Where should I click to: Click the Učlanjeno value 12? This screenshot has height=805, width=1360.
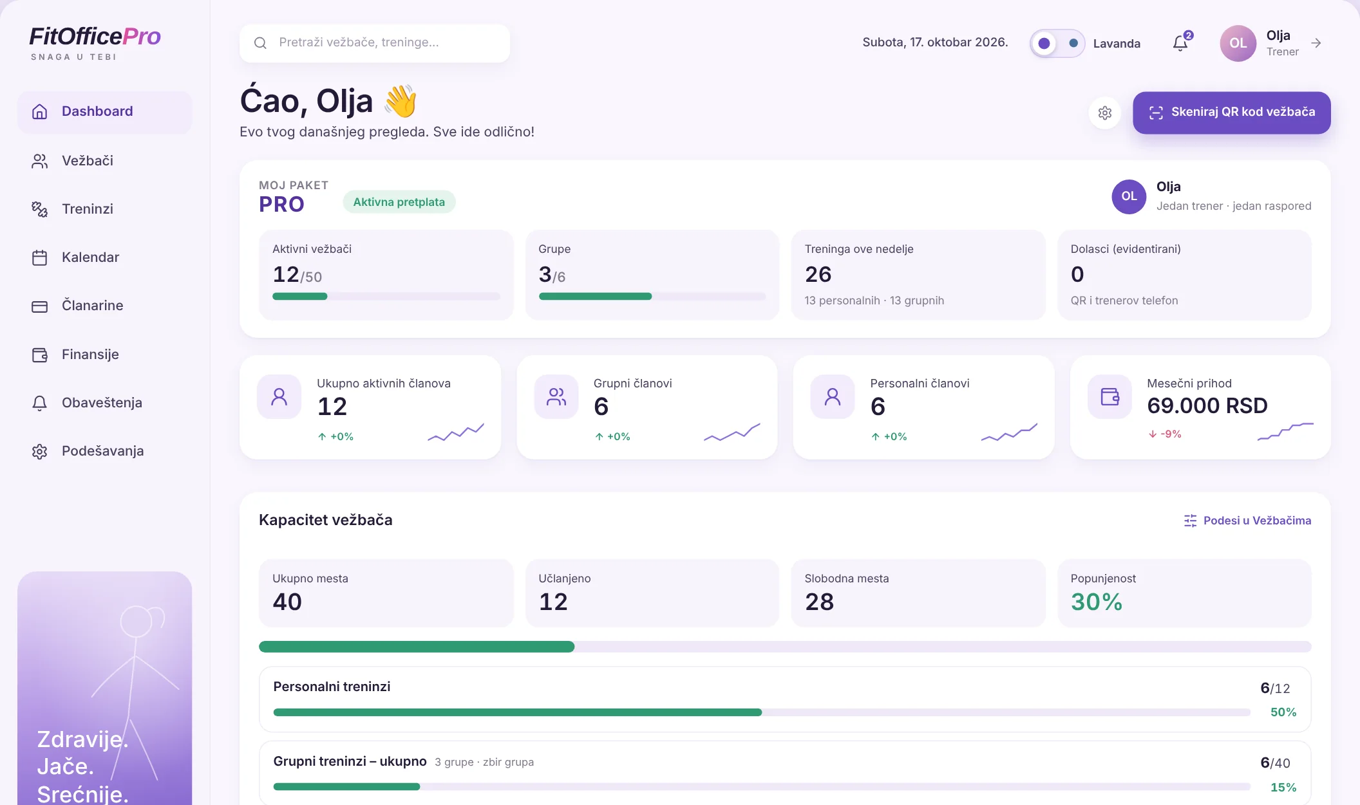coord(553,602)
